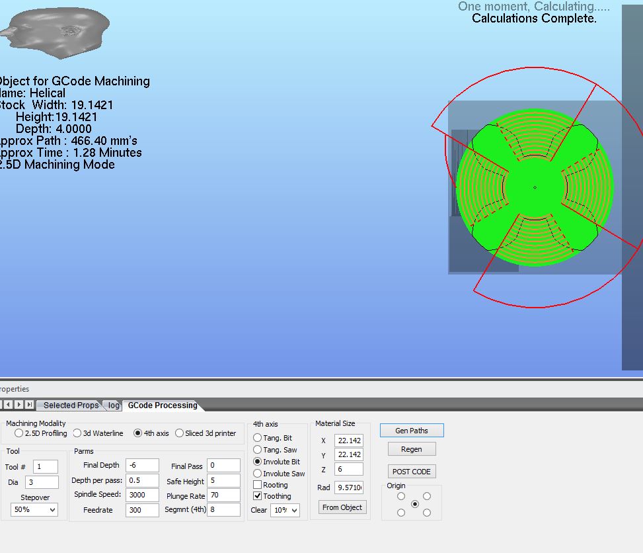Click the From Object button
Image resolution: width=643 pixels, height=553 pixels.
pyautogui.click(x=342, y=507)
